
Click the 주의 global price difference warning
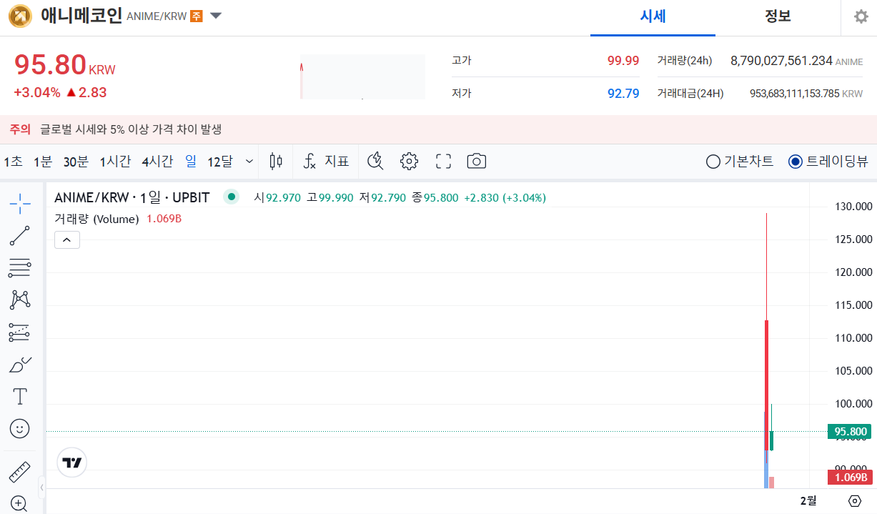coord(116,129)
